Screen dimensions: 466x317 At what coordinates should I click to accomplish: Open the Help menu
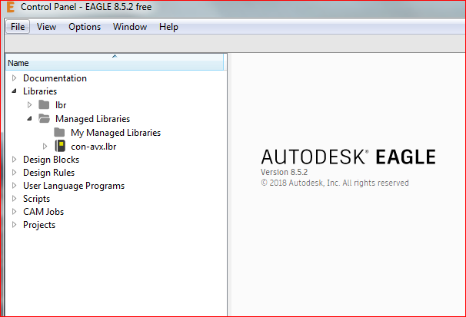168,27
